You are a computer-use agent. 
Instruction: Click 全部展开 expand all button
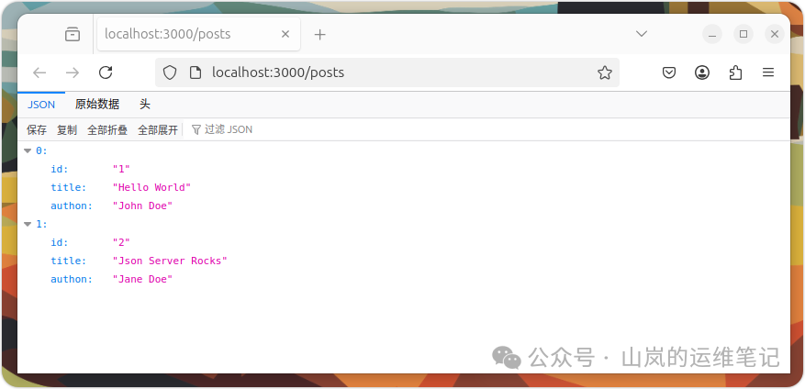pyautogui.click(x=158, y=130)
